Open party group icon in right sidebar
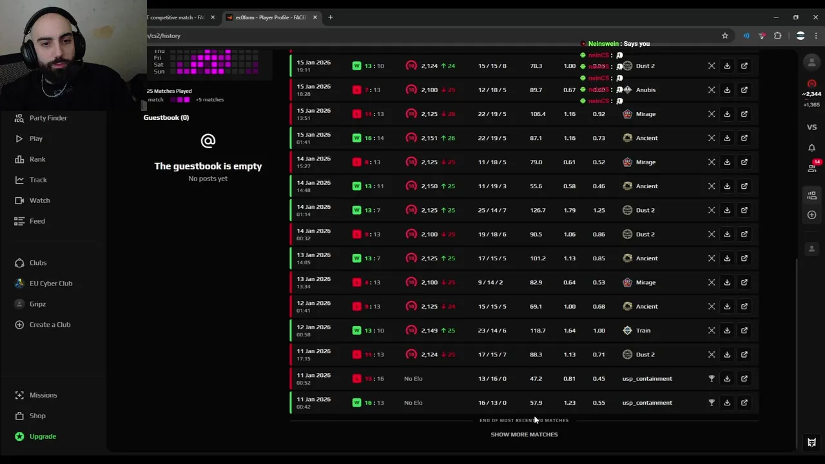The height and width of the screenshot is (464, 825). [811, 195]
